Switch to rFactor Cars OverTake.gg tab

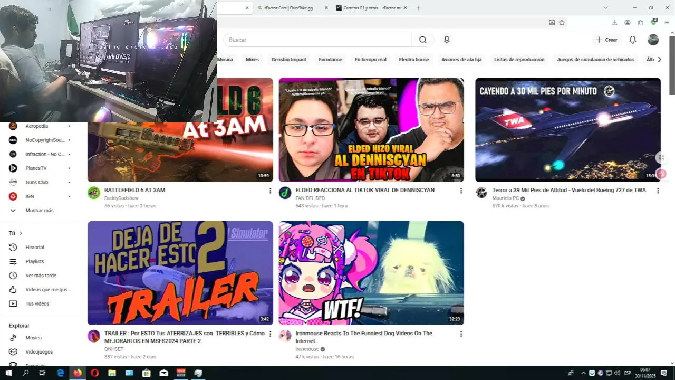tap(288, 8)
